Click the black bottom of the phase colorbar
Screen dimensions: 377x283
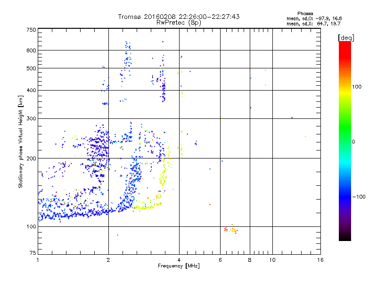(x=345, y=237)
